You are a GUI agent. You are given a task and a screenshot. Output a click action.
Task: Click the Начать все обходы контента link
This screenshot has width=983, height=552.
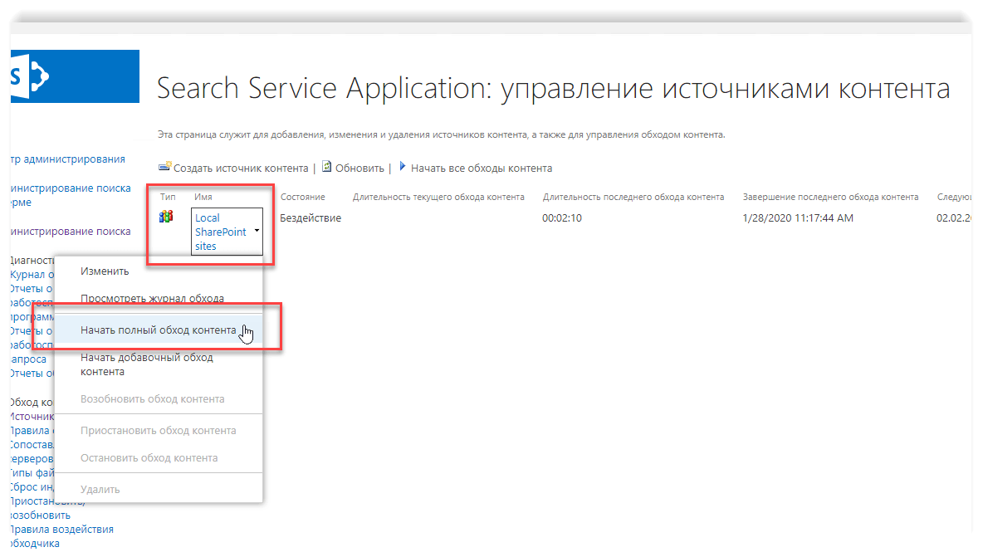tap(481, 168)
